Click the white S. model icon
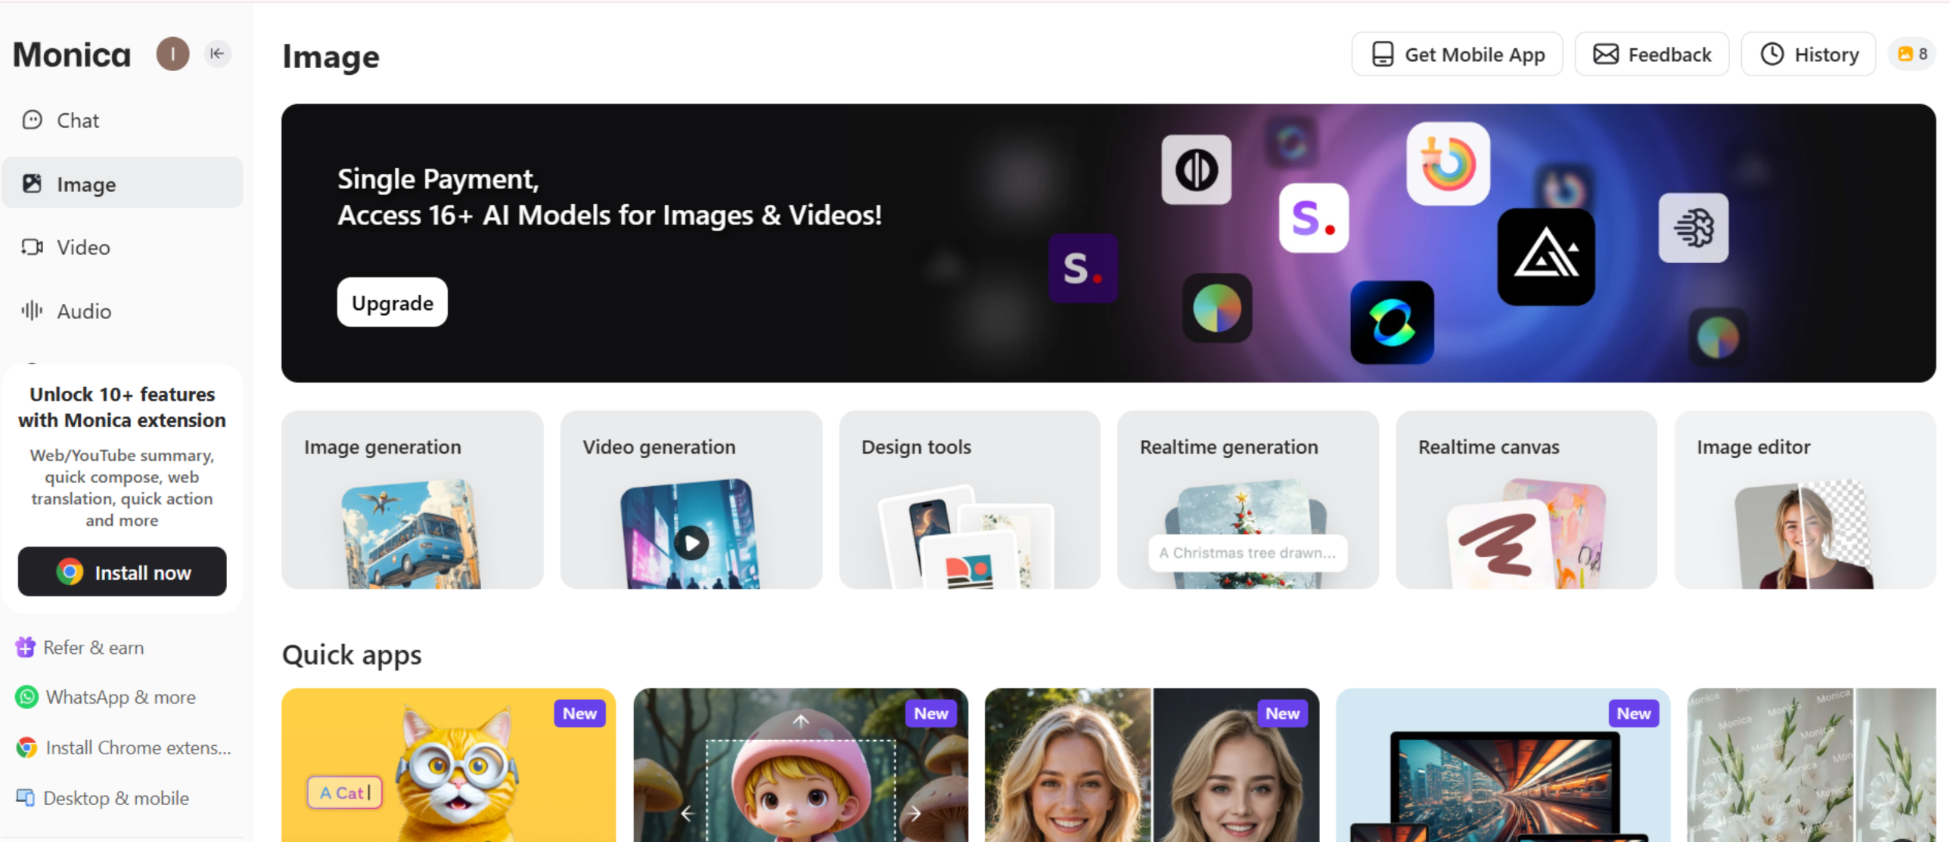 [x=1313, y=218]
